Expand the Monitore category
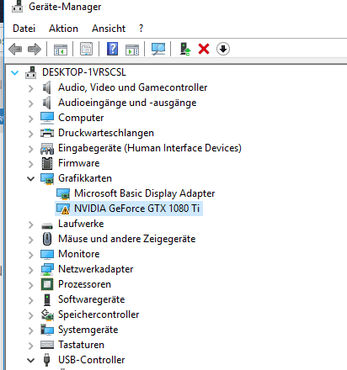 point(30,255)
